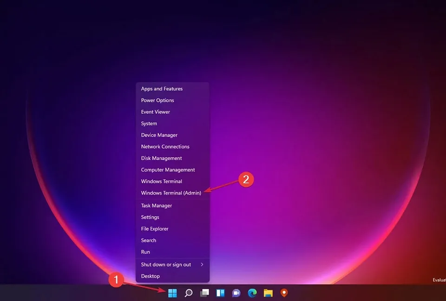Open File Explorer from the taskbar

point(268,293)
